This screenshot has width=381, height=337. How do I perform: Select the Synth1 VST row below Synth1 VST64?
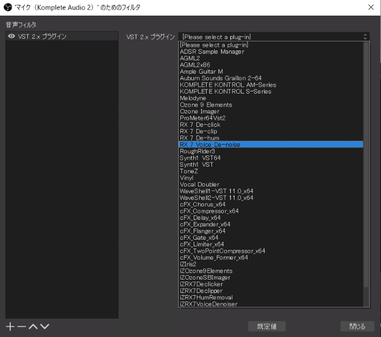[x=271, y=164]
